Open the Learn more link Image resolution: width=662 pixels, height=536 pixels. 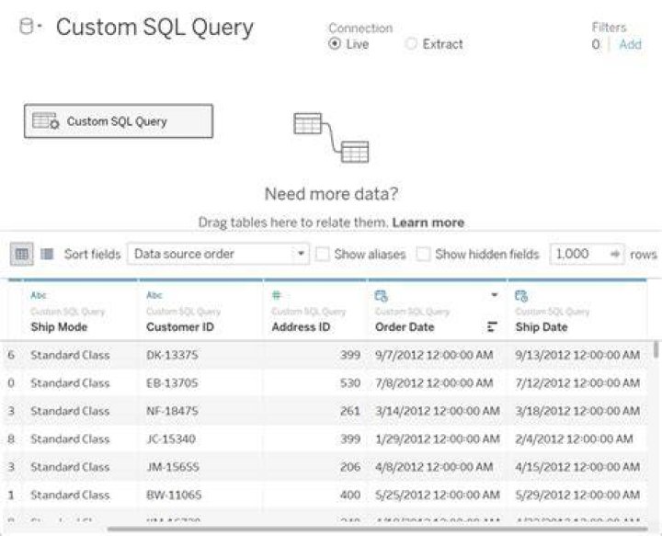click(x=428, y=222)
